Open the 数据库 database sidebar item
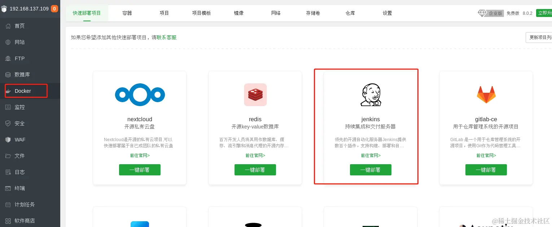Viewport: 552px width, 227px height. pos(30,75)
